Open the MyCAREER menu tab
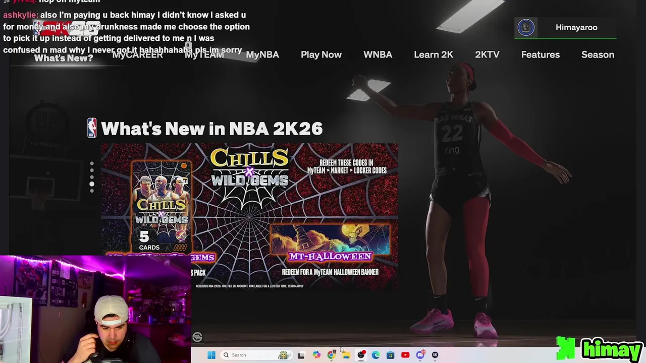646x363 pixels. click(137, 55)
